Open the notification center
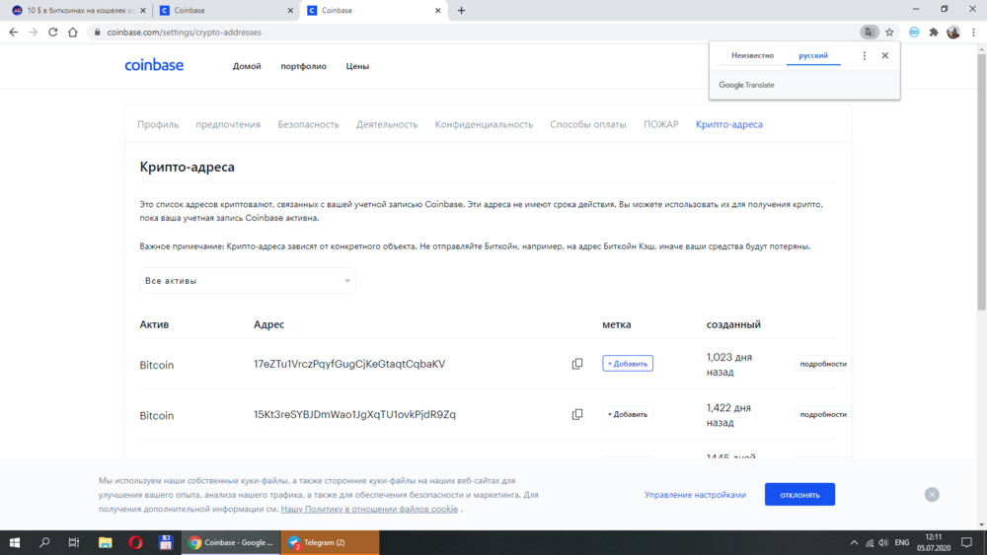This screenshot has height=555, width=987. 967,542
